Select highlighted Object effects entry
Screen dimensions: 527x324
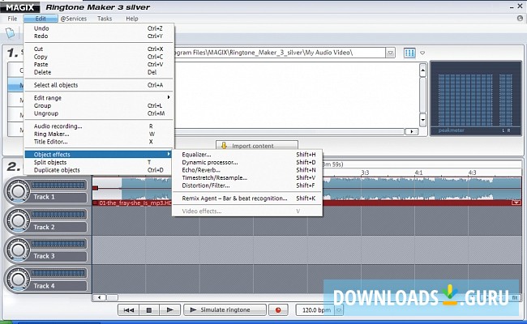pyautogui.click(x=99, y=155)
